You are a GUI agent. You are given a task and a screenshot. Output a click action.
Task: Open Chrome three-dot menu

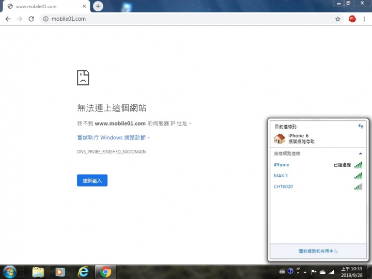click(x=364, y=19)
